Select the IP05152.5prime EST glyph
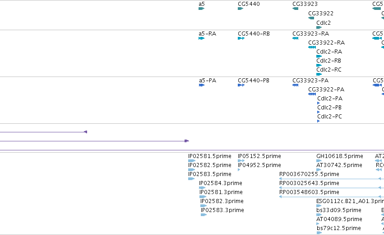The height and width of the screenshot is (235, 384). point(241,161)
